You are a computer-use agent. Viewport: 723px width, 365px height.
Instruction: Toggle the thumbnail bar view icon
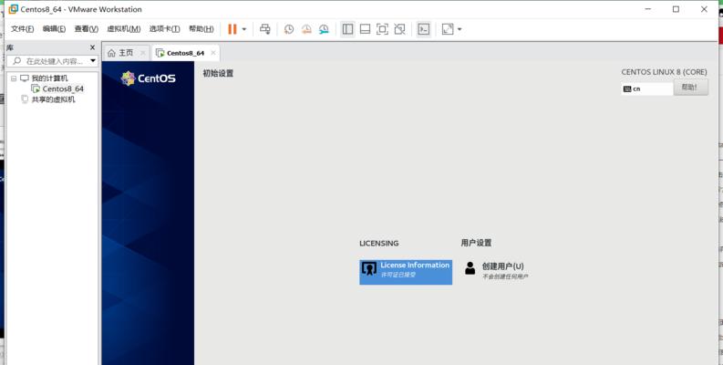click(365, 29)
